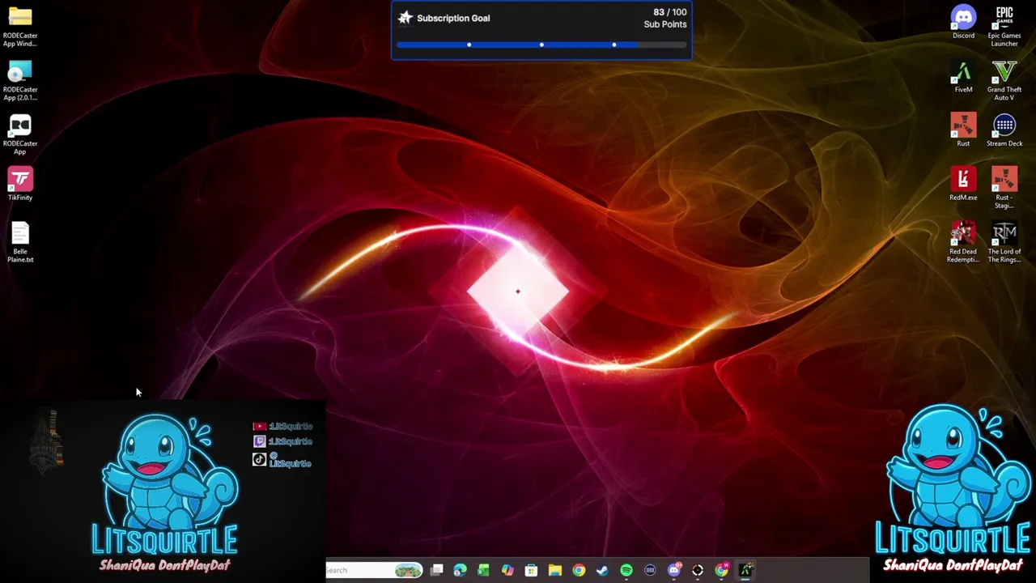Select the RODECaster App Windows folder on desktop
This screenshot has width=1036, height=583.
tap(20, 27)
